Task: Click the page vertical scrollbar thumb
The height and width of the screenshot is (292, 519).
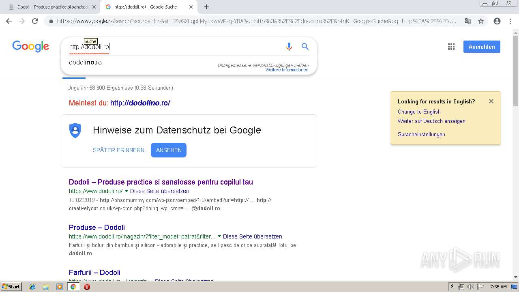Action: 516,71
